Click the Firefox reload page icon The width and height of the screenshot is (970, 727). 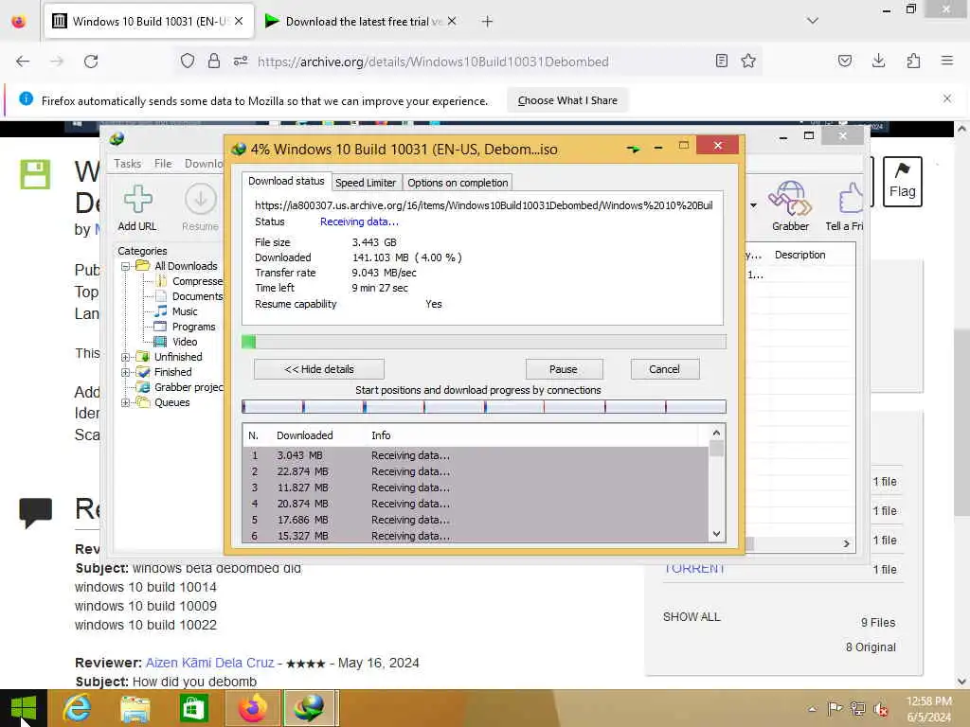tap(91, 62)
